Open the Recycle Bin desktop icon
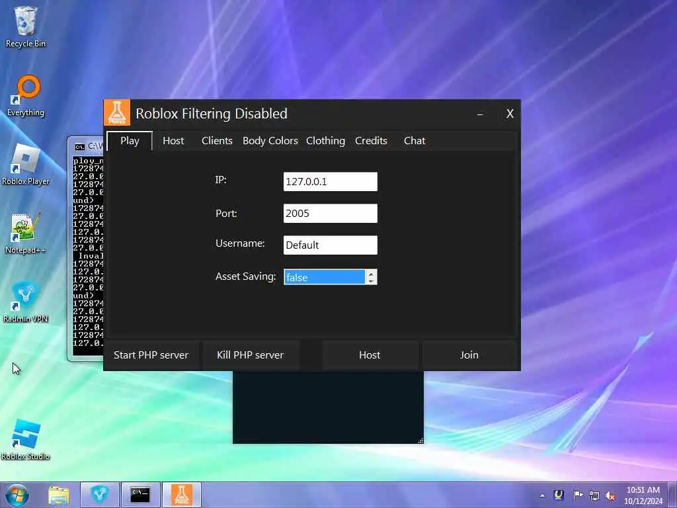The image size is (677, 508). pyautogui.click(x=26, y=26)
